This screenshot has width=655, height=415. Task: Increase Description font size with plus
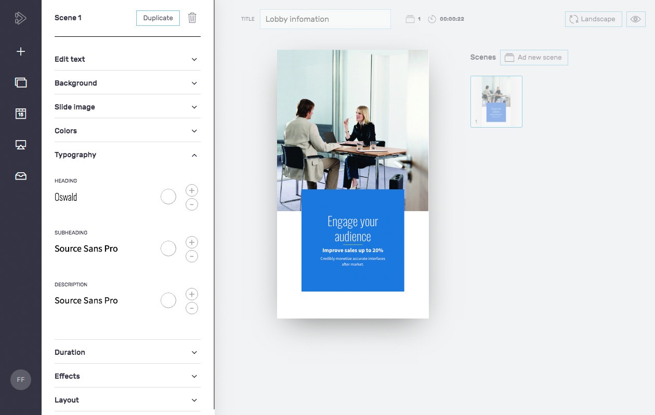click(x=192, y=294)
